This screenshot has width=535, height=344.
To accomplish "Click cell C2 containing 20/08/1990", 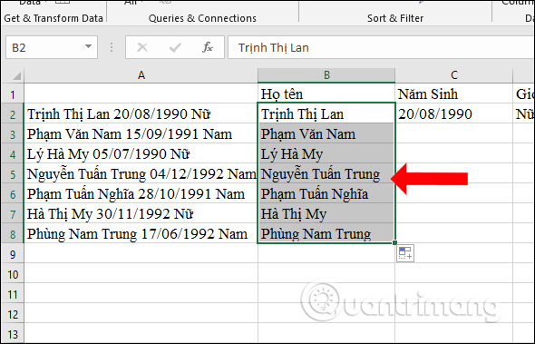I will tap(453, 114).
